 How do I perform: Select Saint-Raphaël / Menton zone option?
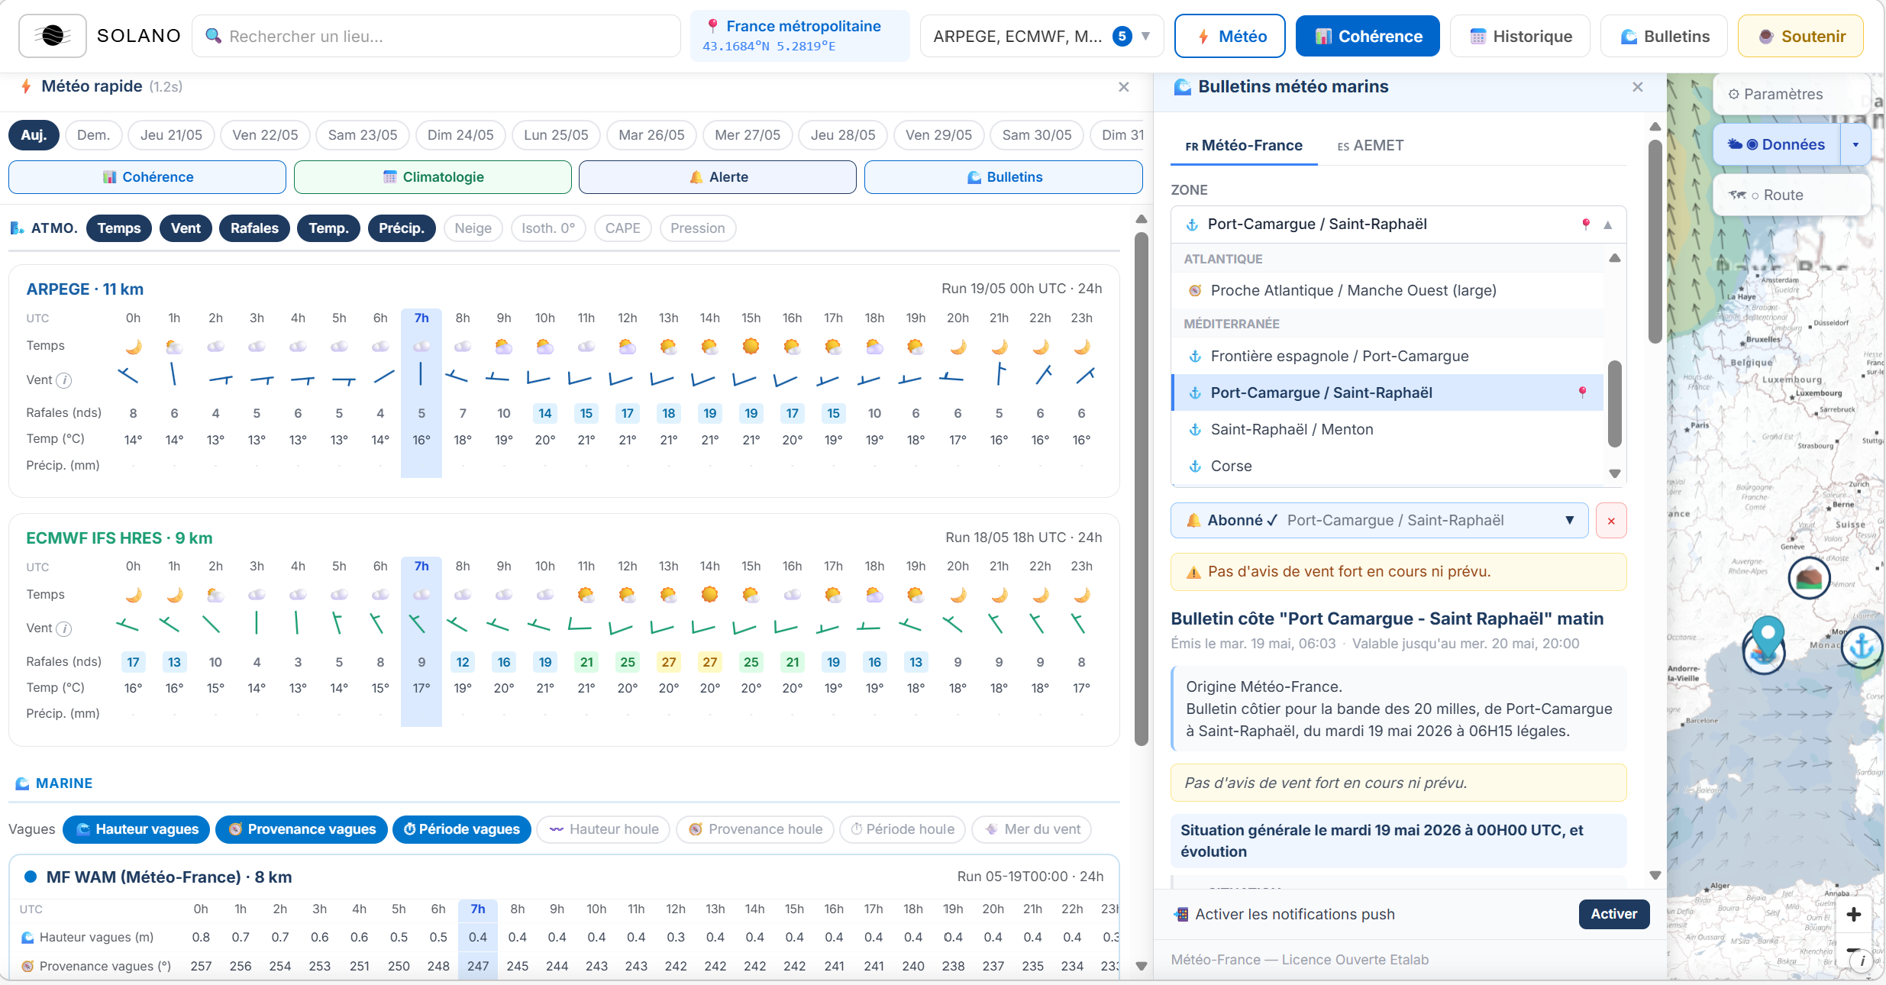pyautogui.click(x=1388, y=430)
